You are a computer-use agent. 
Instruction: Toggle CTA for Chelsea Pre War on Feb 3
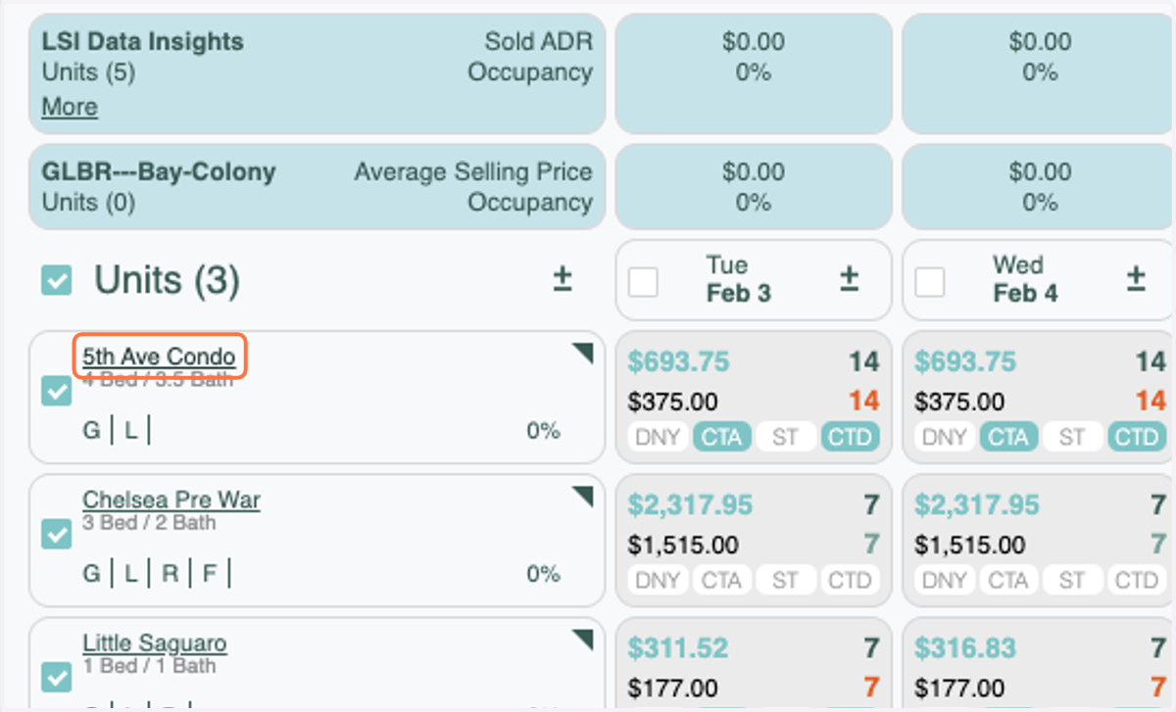721,580
